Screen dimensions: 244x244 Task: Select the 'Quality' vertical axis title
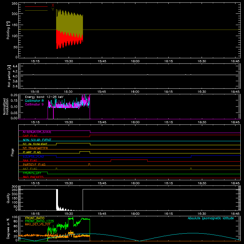tap(8, 198)
